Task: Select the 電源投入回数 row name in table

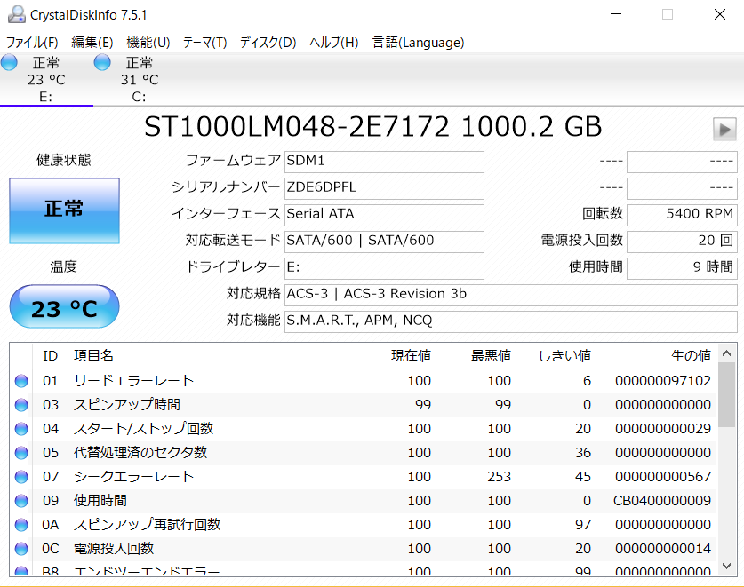Action: pos(114,549)
